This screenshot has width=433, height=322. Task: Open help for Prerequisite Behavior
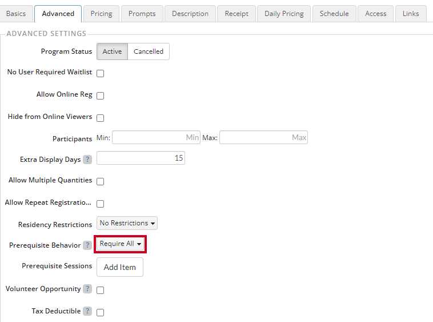pyautogui.click(x=87, y=245)
